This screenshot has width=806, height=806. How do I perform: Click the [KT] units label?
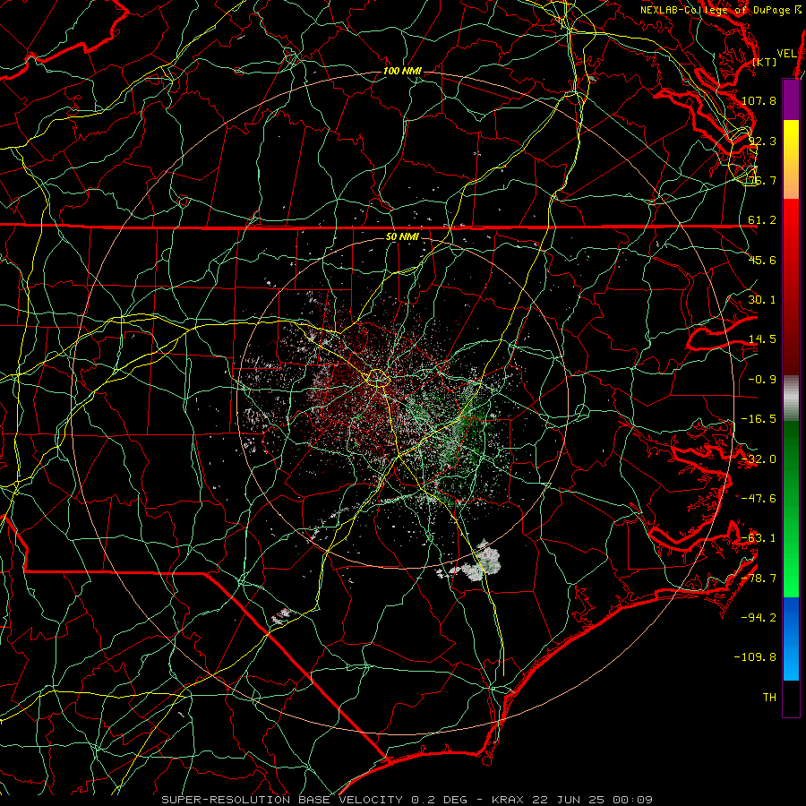765,62
